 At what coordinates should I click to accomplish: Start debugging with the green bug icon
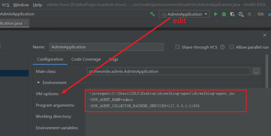click(x=224, y=14)
